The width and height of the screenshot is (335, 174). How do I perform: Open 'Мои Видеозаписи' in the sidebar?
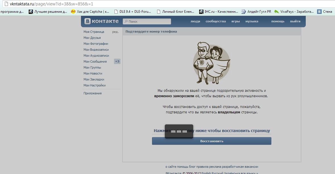click(96, 50)
